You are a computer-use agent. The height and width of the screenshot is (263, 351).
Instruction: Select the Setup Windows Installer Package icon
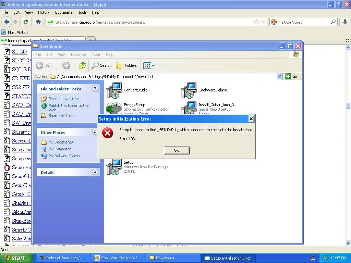[x=114, y=167]
